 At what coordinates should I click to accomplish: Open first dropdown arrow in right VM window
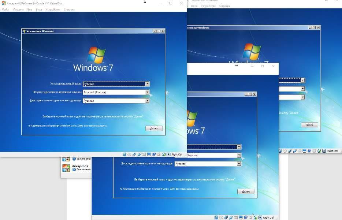[302, 80]
